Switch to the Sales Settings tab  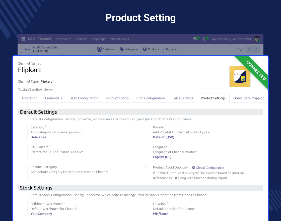click(183, 98)
